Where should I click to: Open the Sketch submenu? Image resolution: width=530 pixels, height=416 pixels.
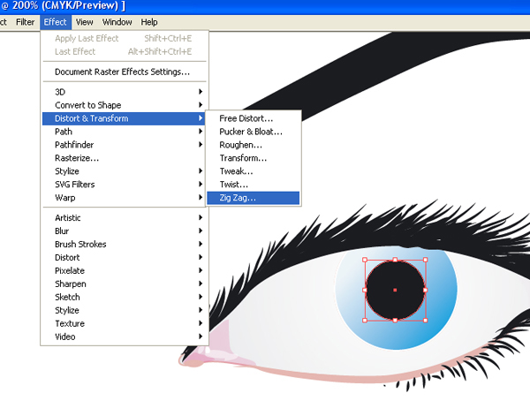[x=125, y=297]
